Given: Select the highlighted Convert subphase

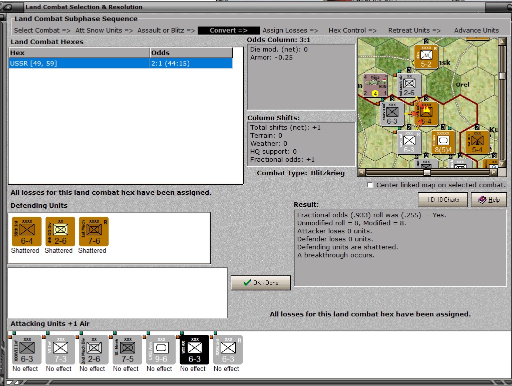Looking at the screenshot, I should (229, 31).
